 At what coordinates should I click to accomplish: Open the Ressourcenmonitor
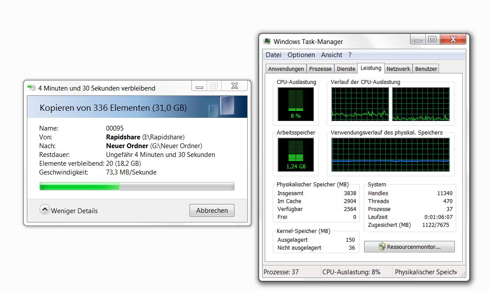click(x=410, y=247)
